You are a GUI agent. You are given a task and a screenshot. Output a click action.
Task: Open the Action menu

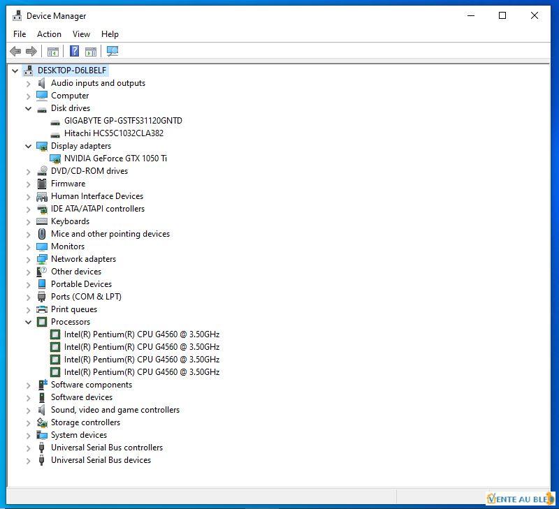(x=49, y=34)
